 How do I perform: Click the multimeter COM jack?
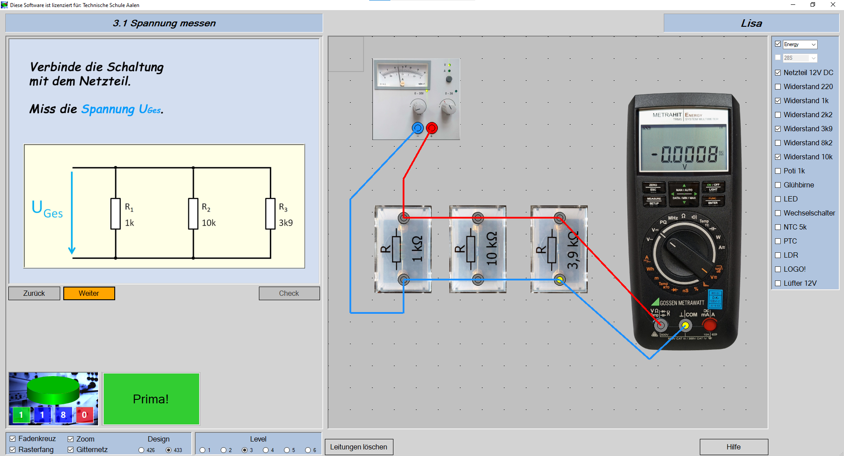coord(685,325)
